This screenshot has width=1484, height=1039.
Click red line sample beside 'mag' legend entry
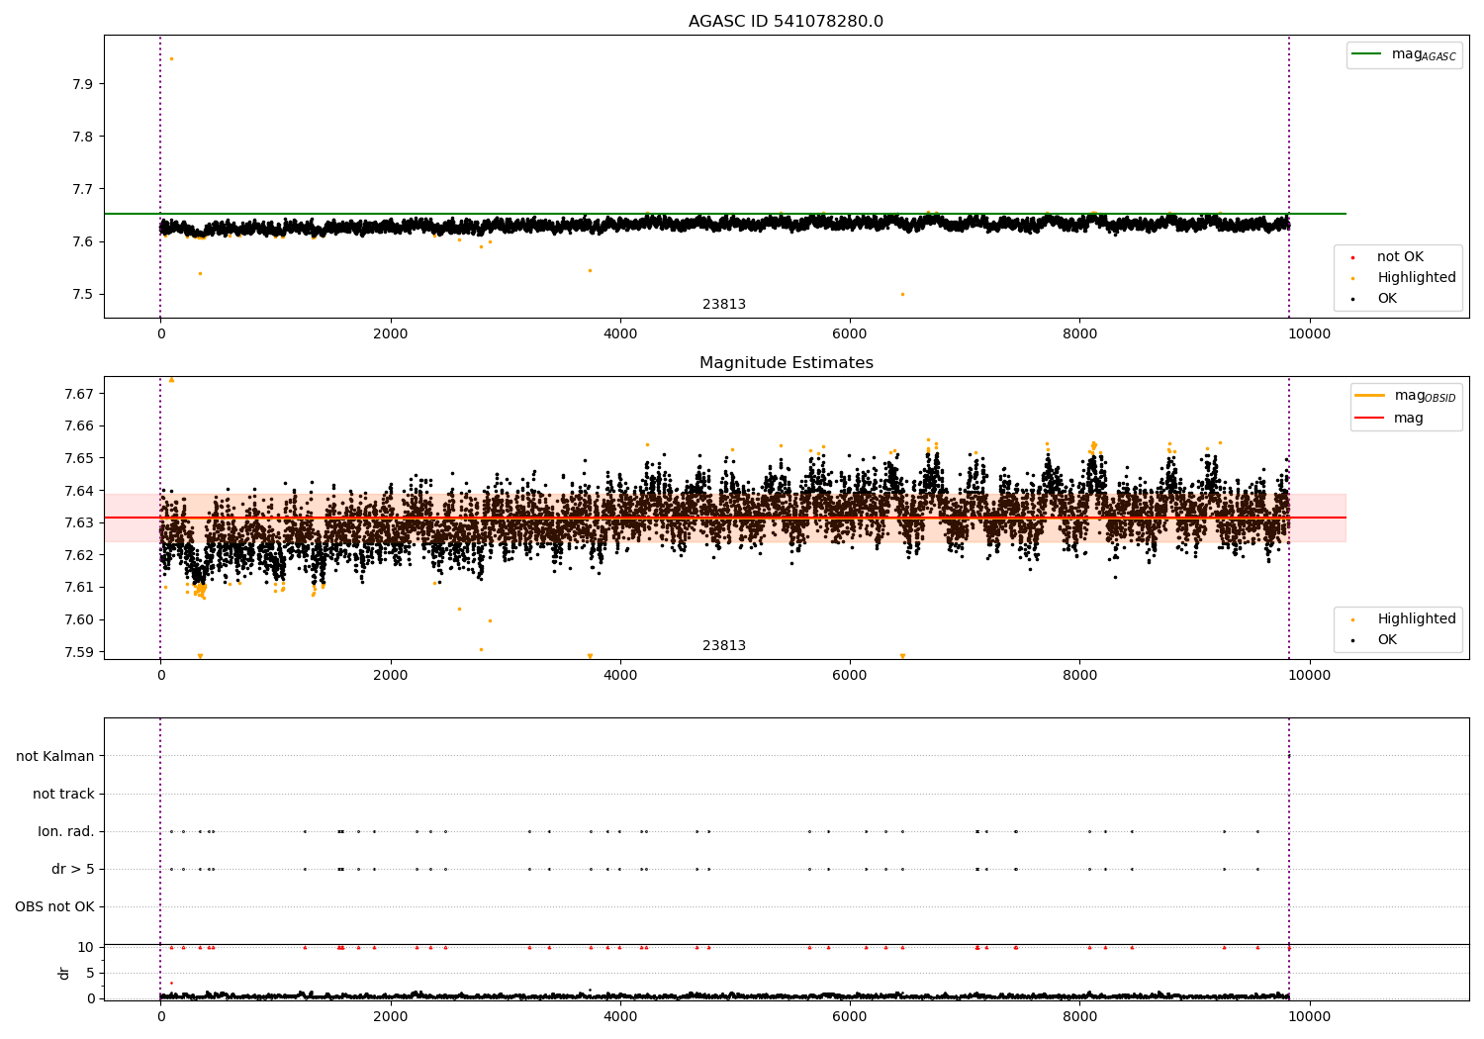pyautogui.click(x=1369, y=419)
